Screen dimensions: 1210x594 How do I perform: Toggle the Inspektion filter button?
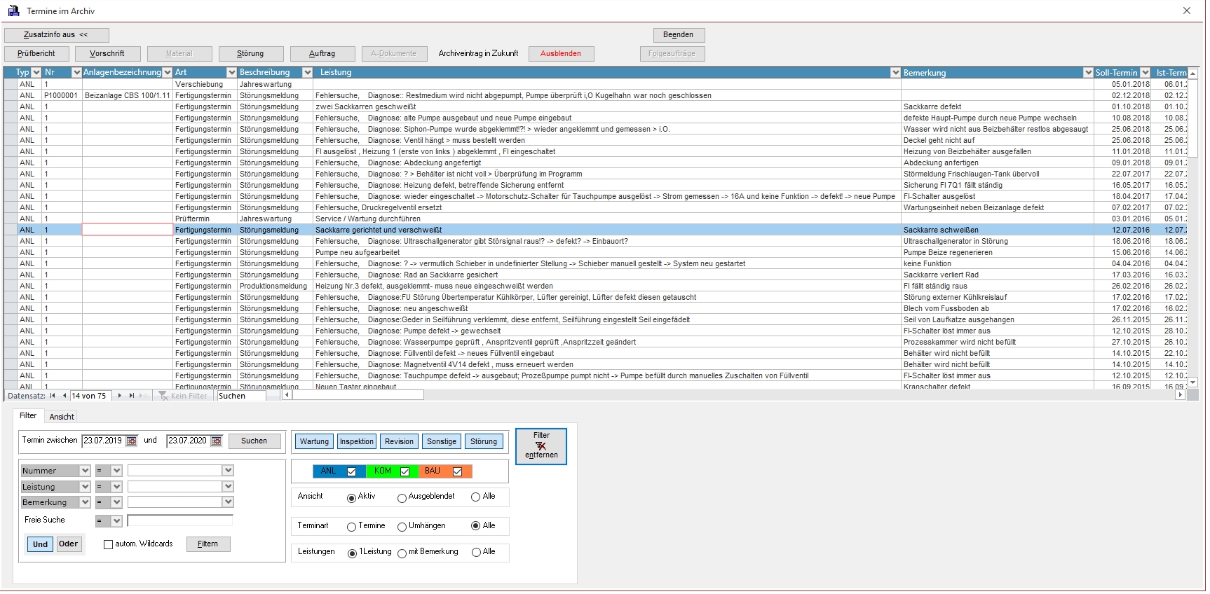pyautogui.click(x=357, y=441)
